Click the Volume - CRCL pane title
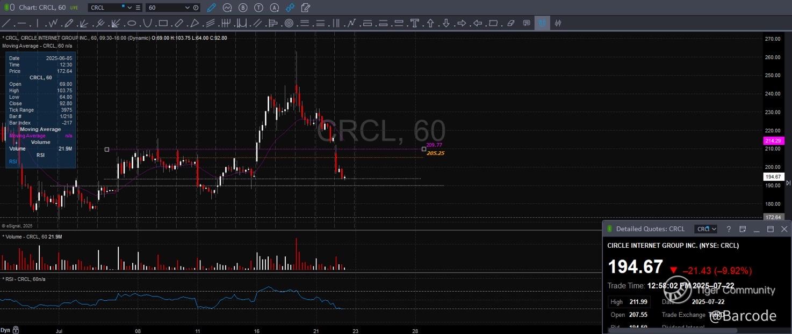Screen dimensions: 792x334 pyautogui.click(x=32, y=236)
